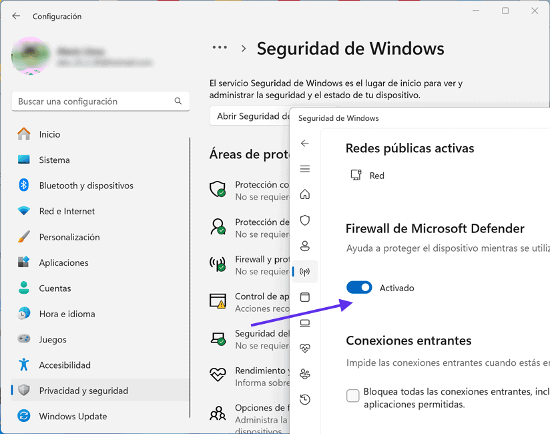Open the account protection person icon

[305, 246]
